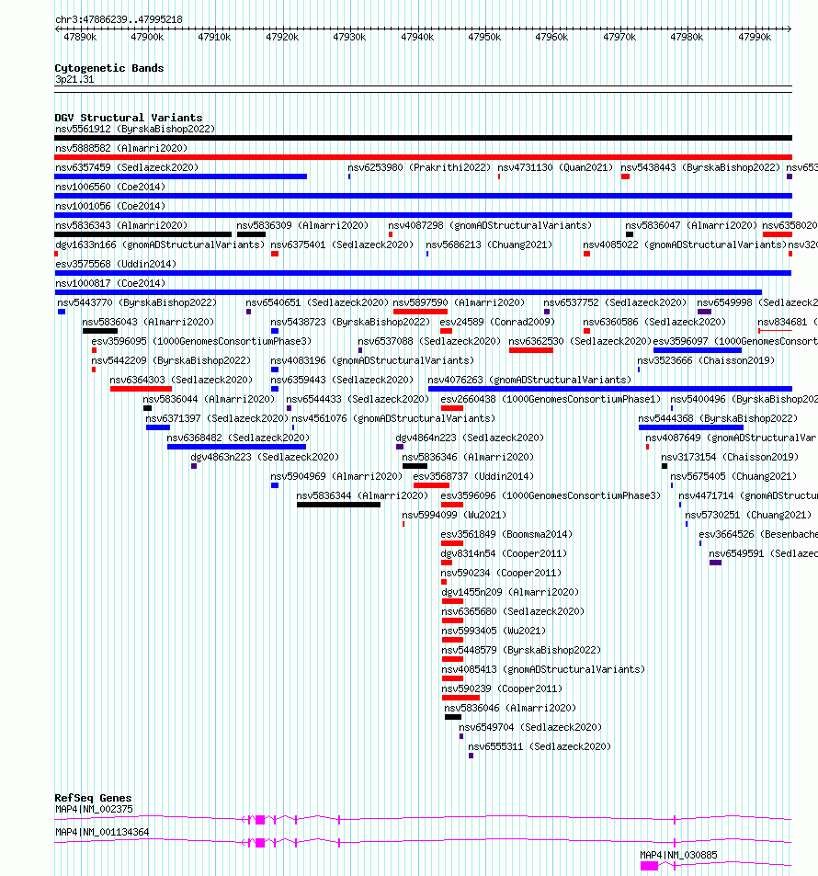Screen dimensions: 818x876
Task: Click the esv24589 (Conrad2009) label
Action: [497, 322]
